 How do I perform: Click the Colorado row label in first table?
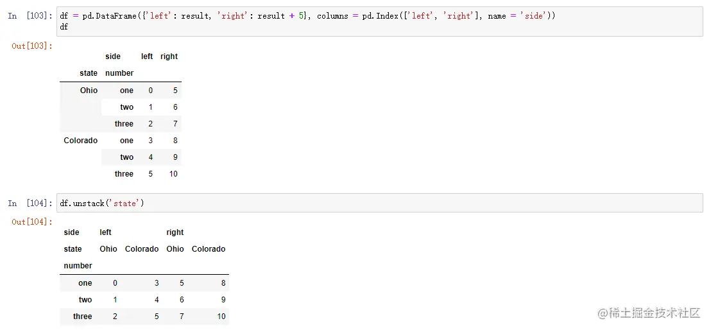[x=81, y=141]
